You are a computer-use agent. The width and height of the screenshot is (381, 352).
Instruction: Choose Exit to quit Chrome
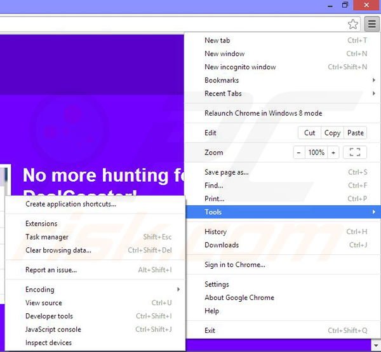pos(283,330)
